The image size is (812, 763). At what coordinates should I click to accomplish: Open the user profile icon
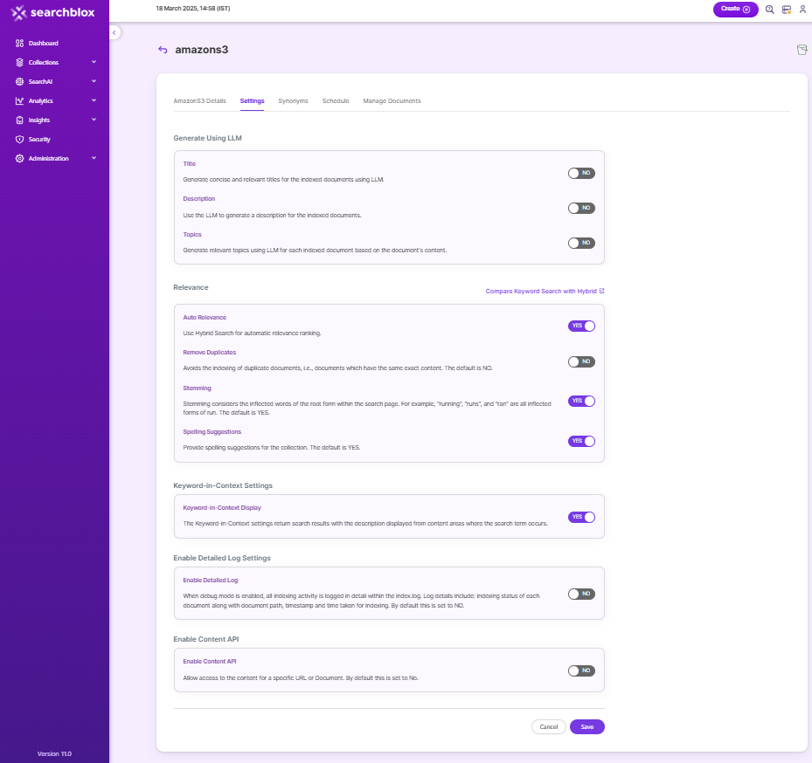click(802, 10)
